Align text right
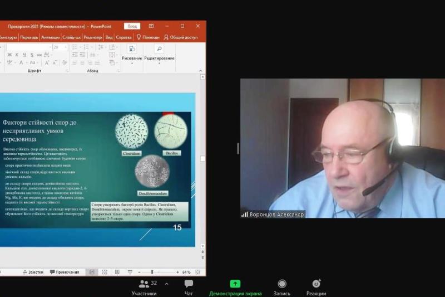Screen dimensions: 445x297 pos(90,62)
